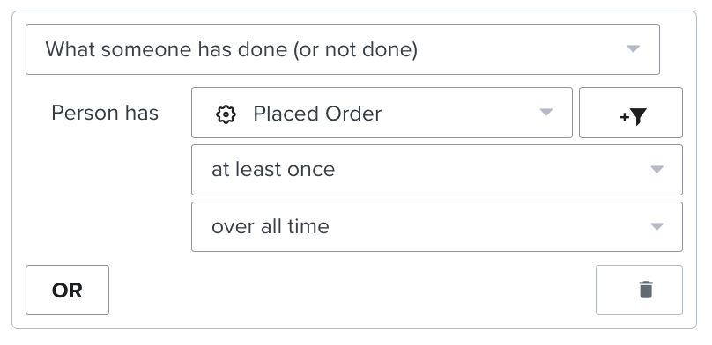Click the add filter button beside Placed Order

click(x=631, y=113)
